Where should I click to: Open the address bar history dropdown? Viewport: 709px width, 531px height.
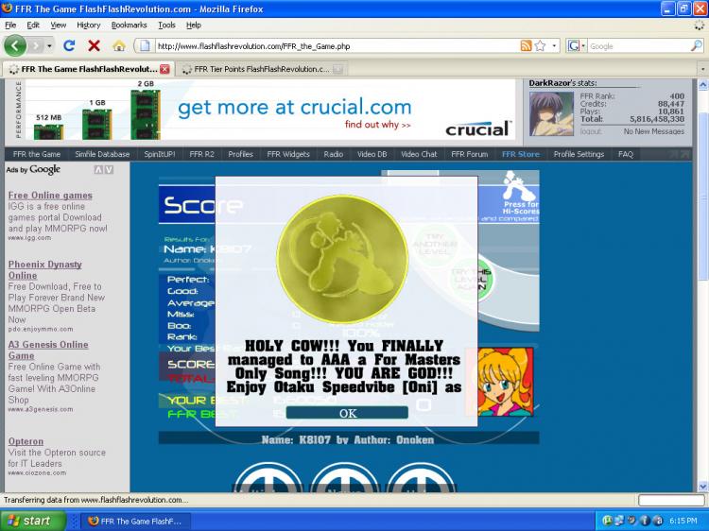554,45
